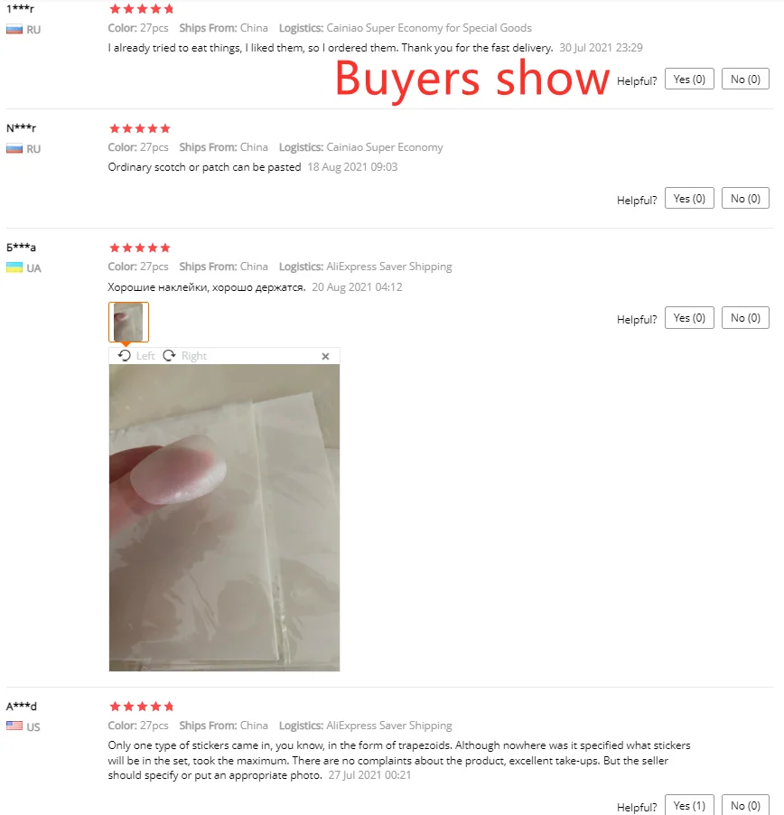The height and width of the screenshot is (815, 784).
Task: Click Yes (1) on A***d's trapezoid review
Action: (689, 805)
